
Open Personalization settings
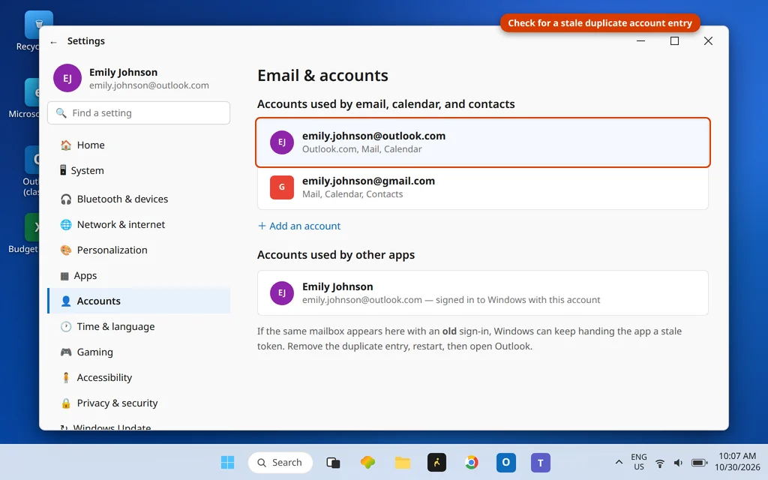click(x=139, y=250)
